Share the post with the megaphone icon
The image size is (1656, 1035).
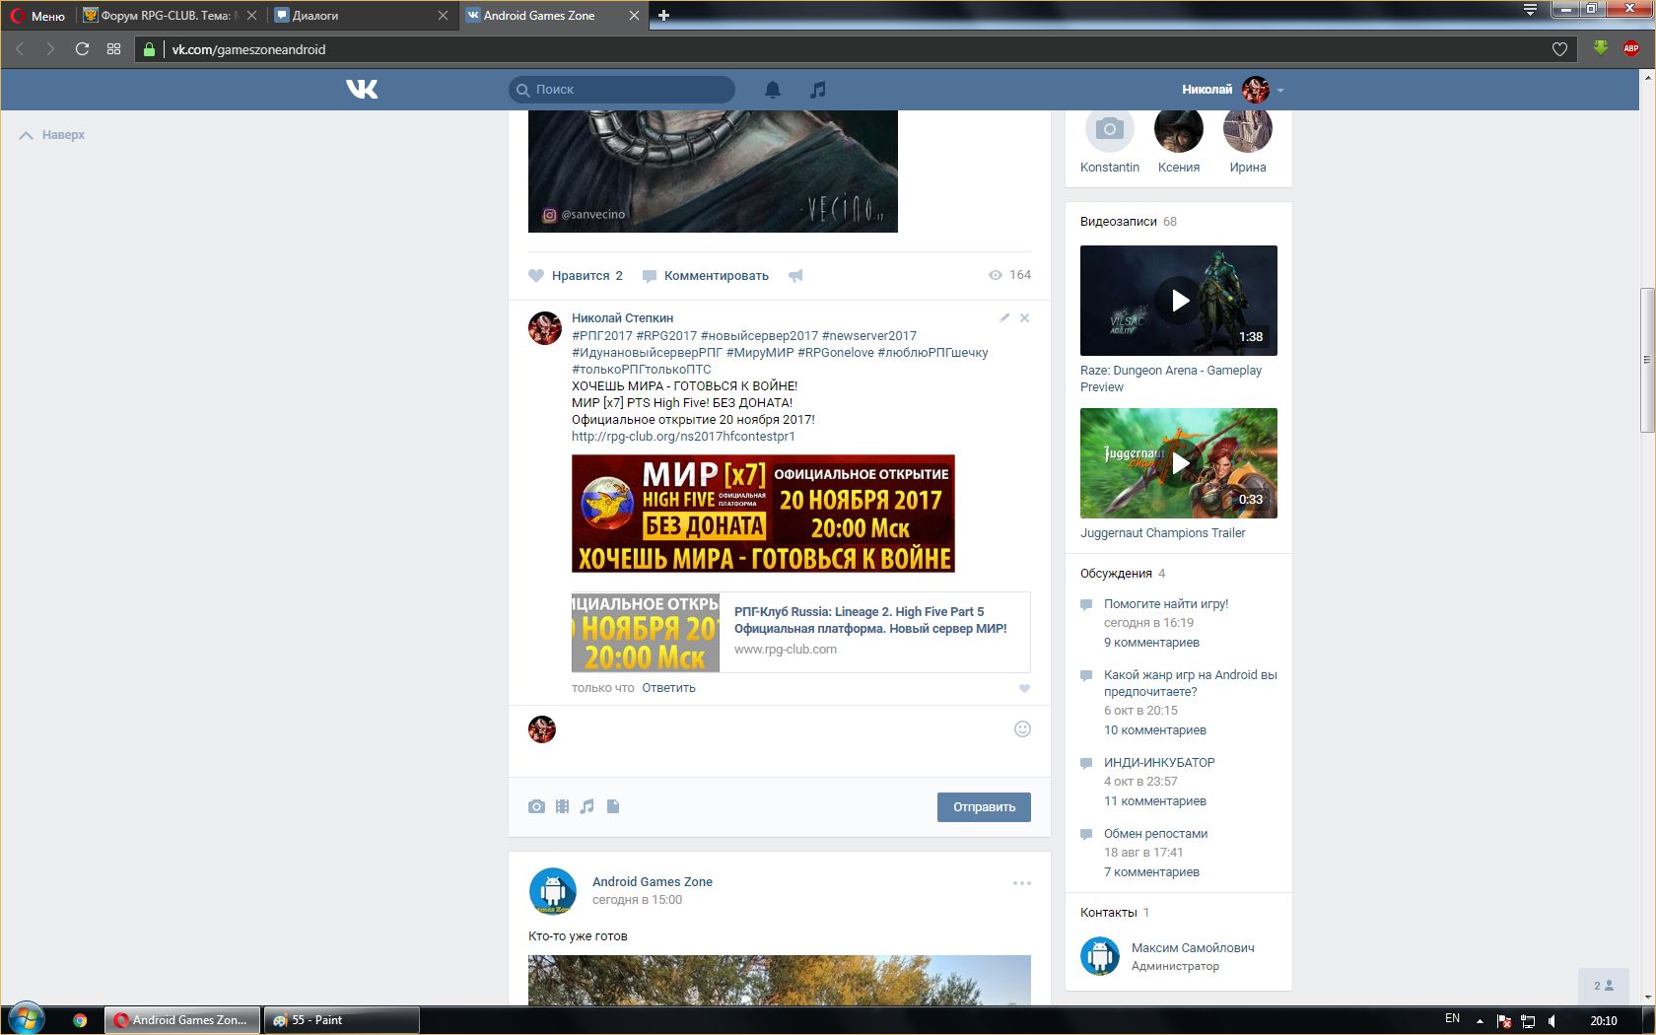pos(795,276)
